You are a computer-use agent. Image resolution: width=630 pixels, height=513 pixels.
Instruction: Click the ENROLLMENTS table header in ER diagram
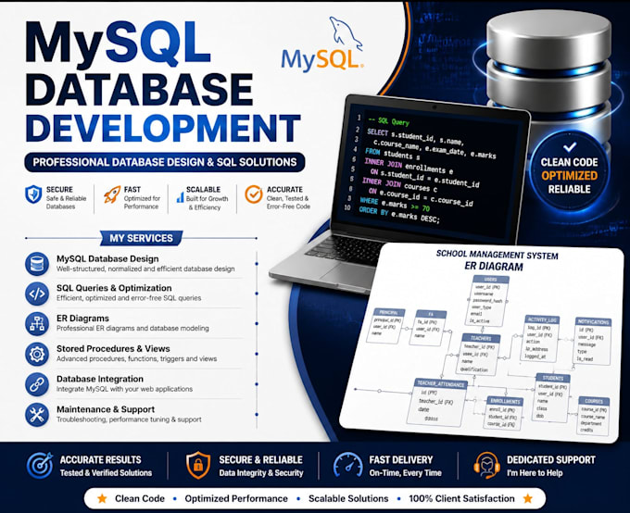coord(506,401)
